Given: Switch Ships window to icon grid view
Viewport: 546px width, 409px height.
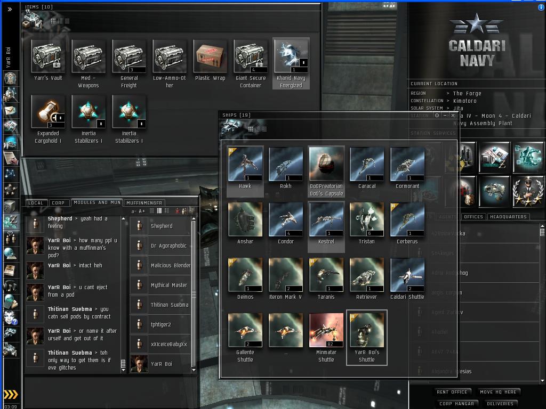Looking at the screenshot, I should tap(251, 129).
